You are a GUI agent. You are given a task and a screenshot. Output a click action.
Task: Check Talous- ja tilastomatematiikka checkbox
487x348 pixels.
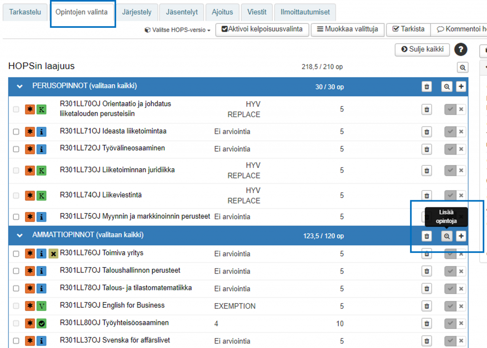[x=16, y=289]
